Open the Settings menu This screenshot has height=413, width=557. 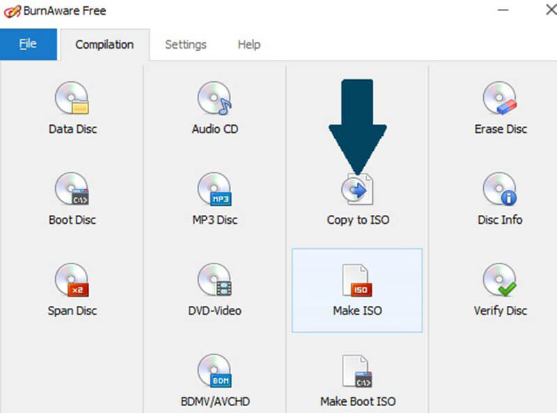click(x=185, y=44)
